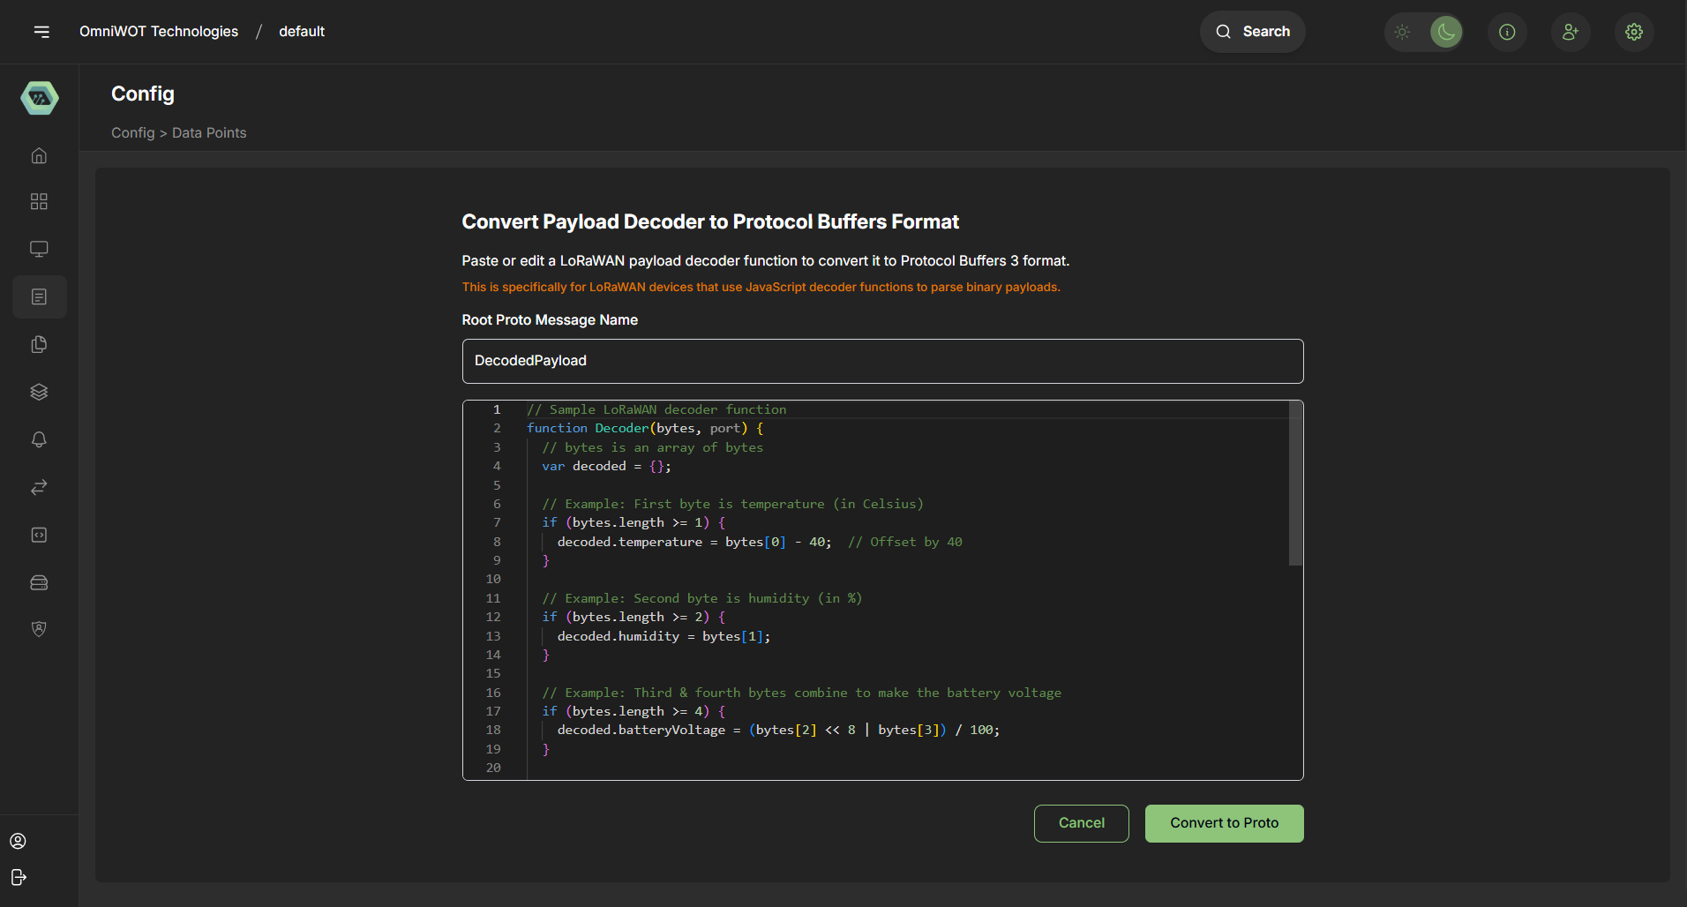1687x907 pixels.
Task: Open the Data Points breadcrumb
Action: point(209,132)
